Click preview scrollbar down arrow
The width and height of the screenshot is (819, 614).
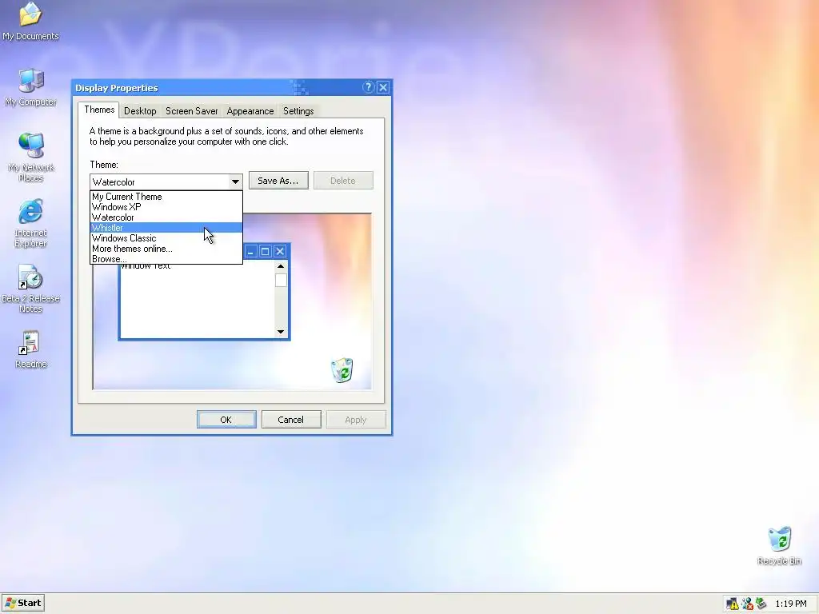[281, 332]
